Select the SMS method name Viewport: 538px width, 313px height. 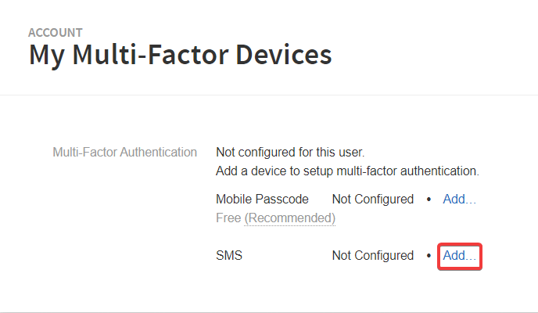tap(229, 256)
